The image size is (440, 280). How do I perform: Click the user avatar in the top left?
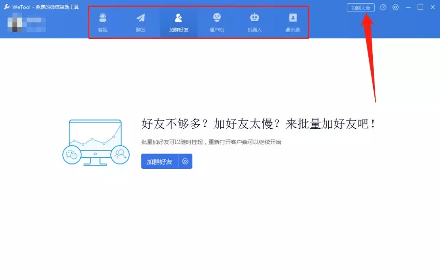[x=14, y=24]
